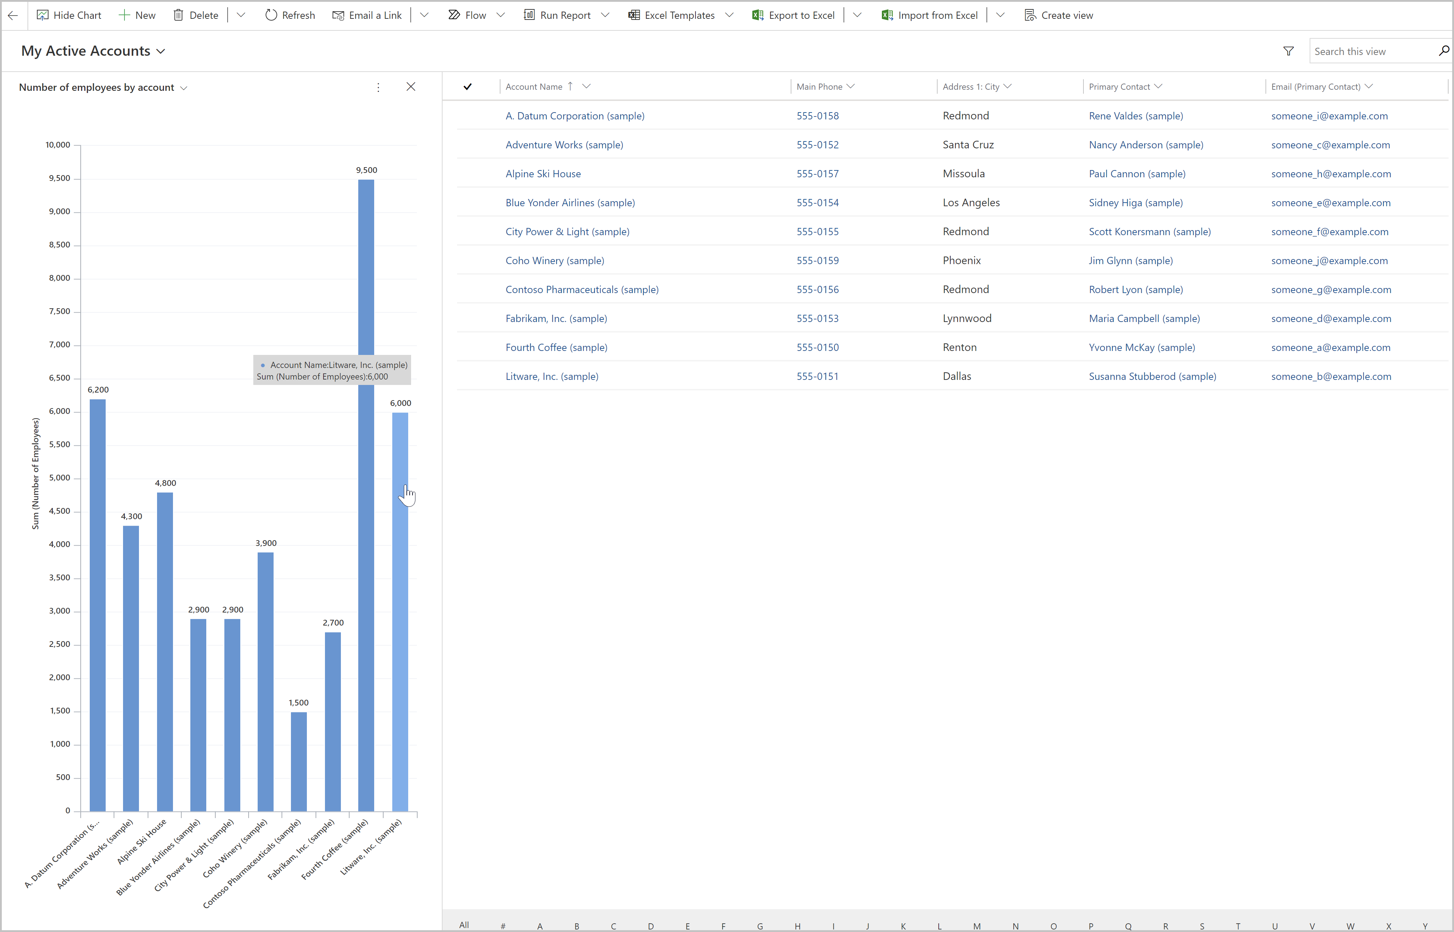The width and height of the screenshot is (1454, 932).
Task: Check the select-all checkbox in header row
Action: coord(468,86)
